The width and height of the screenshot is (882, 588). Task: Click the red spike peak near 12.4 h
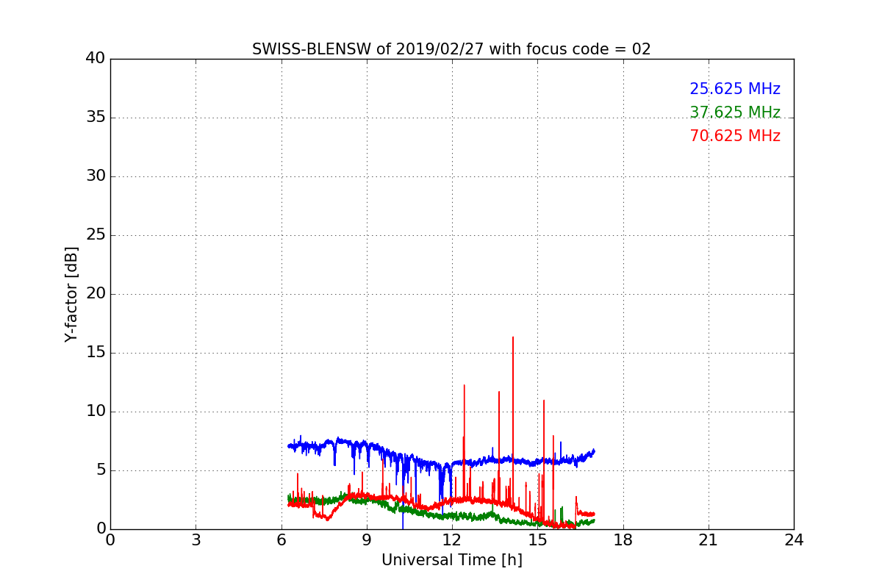(x=464, y=386)
